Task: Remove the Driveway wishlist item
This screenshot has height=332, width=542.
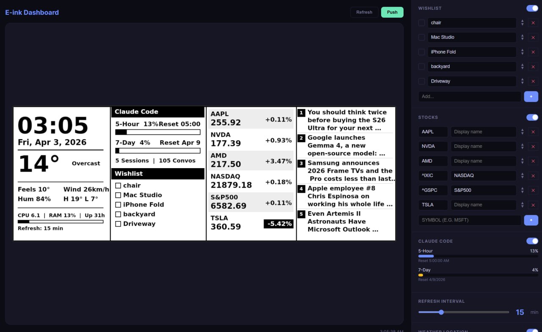Action: (533, 81)
